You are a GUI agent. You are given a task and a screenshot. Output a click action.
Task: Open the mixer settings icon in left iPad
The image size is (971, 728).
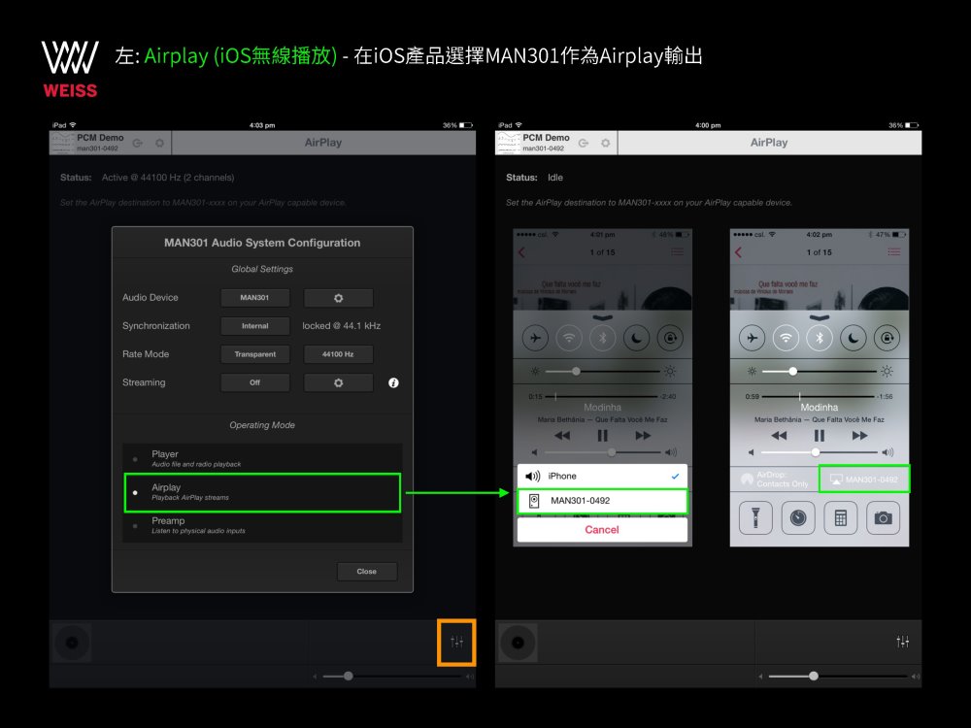(457, 642)
